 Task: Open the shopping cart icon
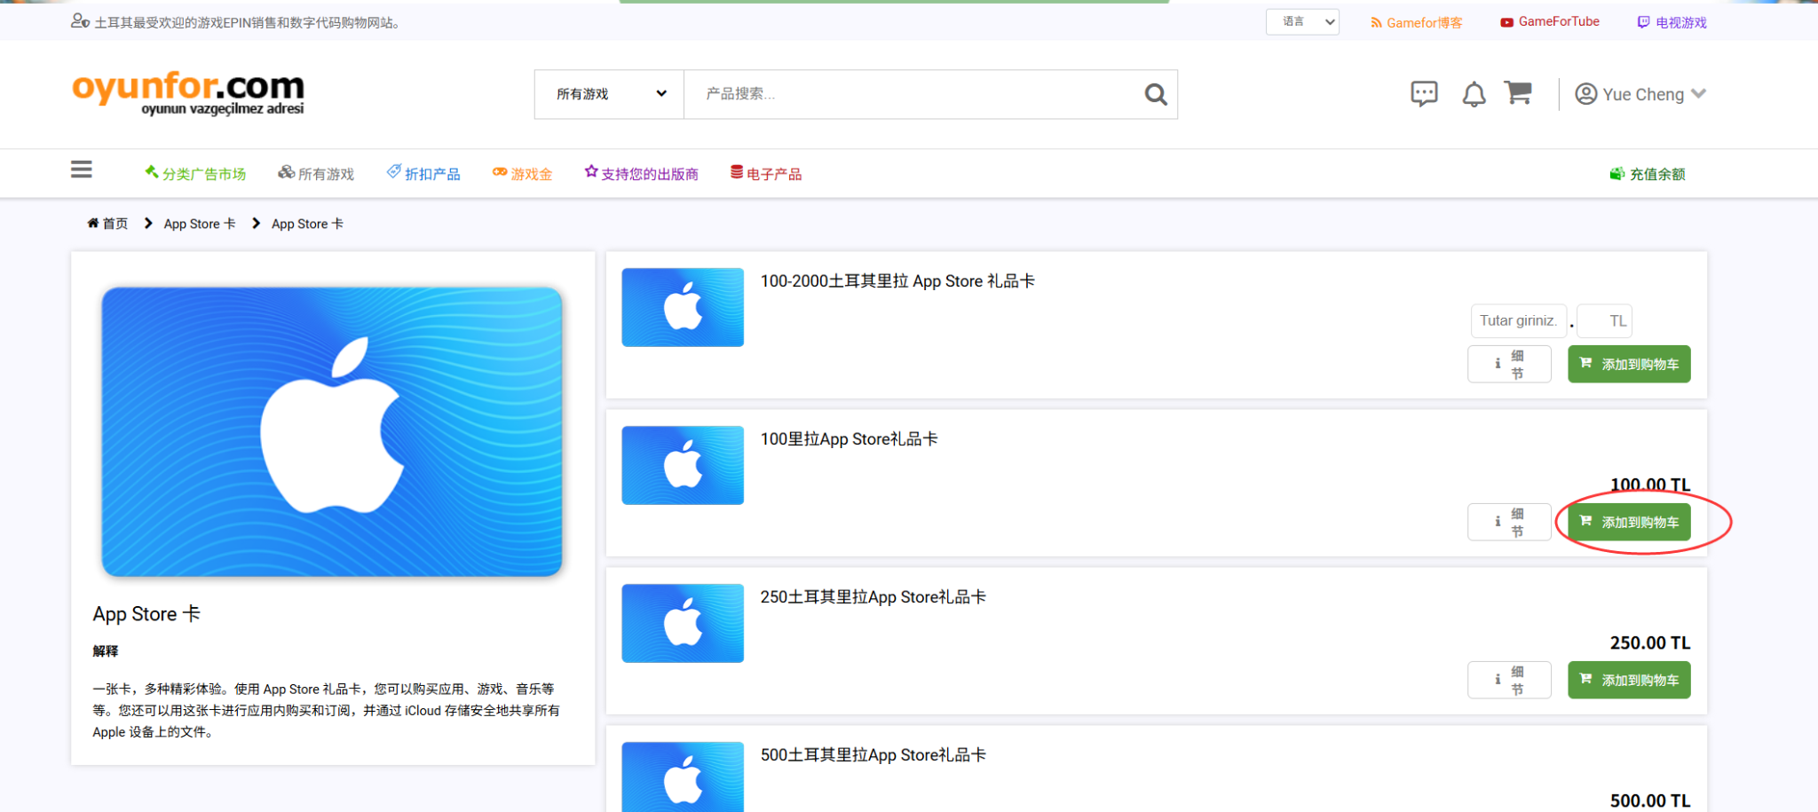point(1518,92)
